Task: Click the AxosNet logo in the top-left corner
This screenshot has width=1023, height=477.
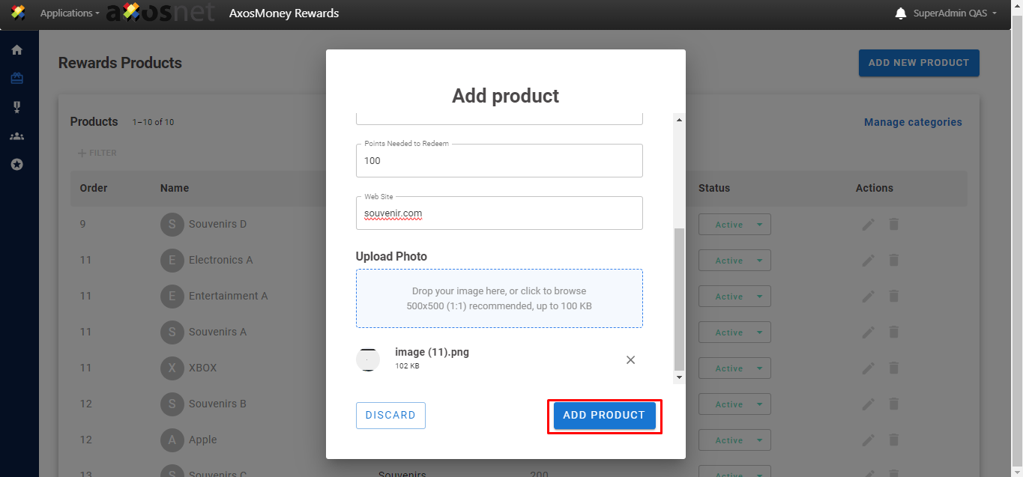Action: pos(18,13)
